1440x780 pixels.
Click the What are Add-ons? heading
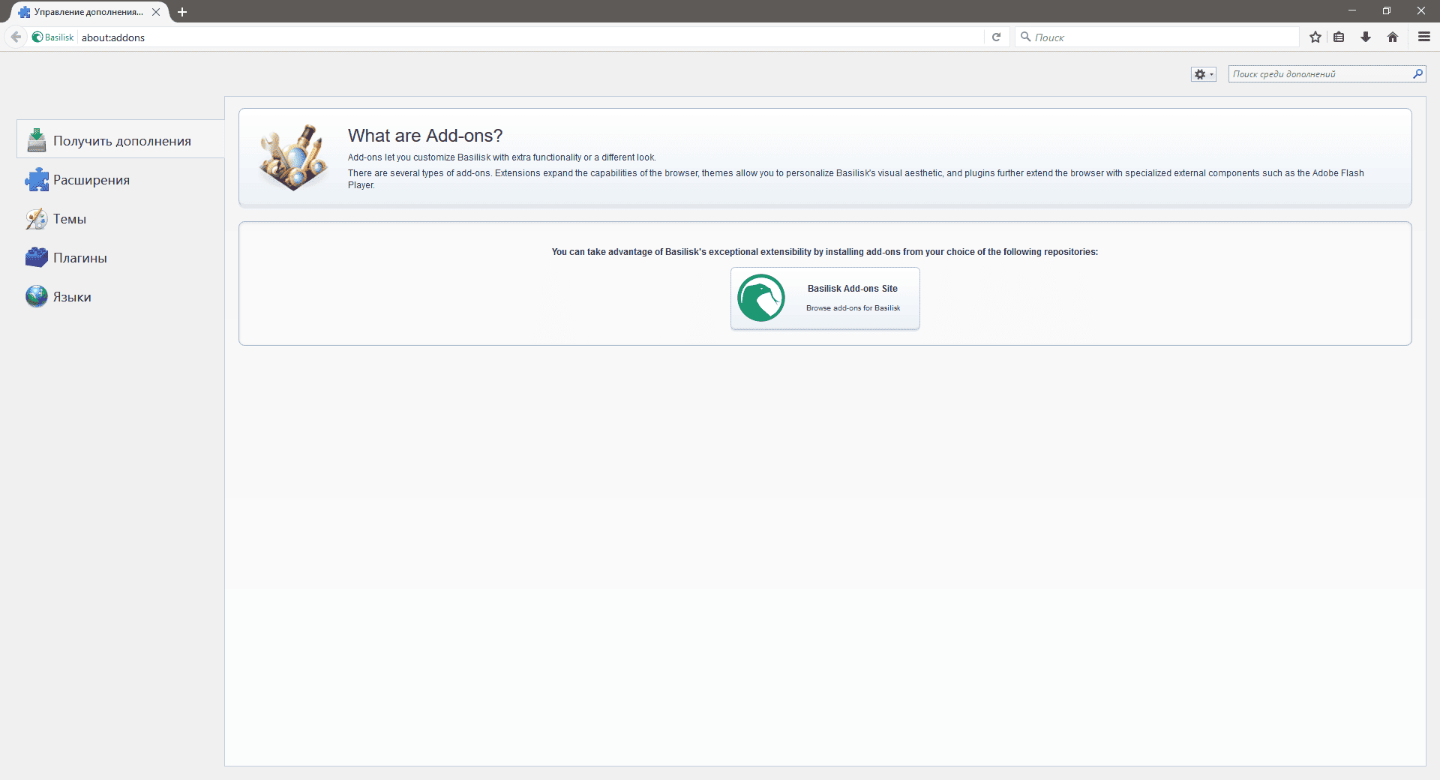[425, 136]
